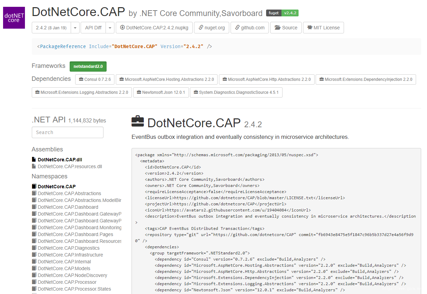Click the licenseUrl line in the nuspec
This screenshot has height=294, width=427.
click(245, 198)
